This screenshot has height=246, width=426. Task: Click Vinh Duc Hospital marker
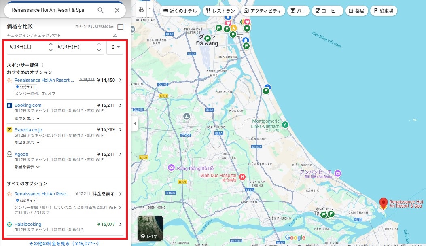(242, 177)
